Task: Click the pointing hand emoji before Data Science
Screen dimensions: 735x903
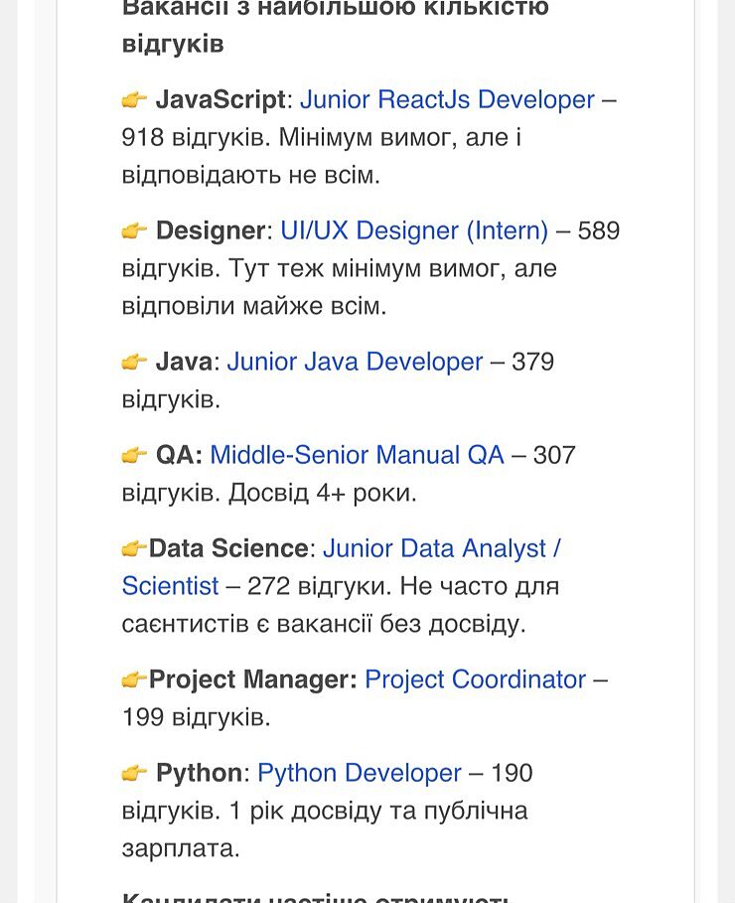Action: (134, 549)
